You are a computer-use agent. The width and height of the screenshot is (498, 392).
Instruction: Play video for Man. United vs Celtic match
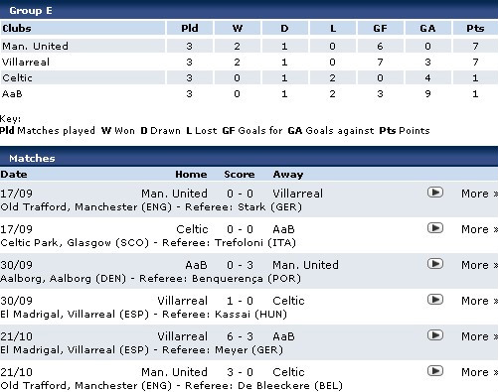click(435, 371)
